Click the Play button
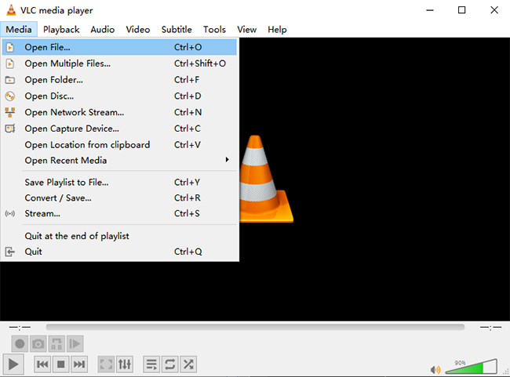The width and height of the screenshot is (510, 377). 13,364
